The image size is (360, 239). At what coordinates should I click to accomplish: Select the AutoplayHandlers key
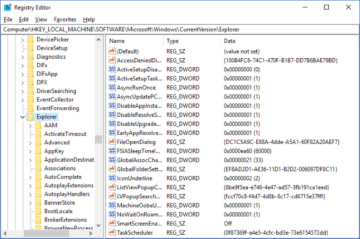coord(67,194)
